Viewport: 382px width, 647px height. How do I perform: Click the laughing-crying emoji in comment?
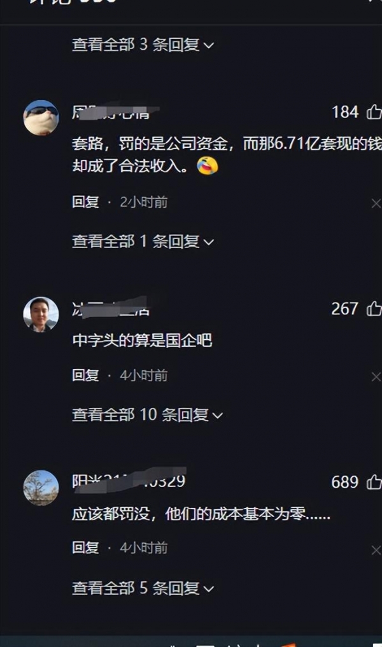coord(208,166)
